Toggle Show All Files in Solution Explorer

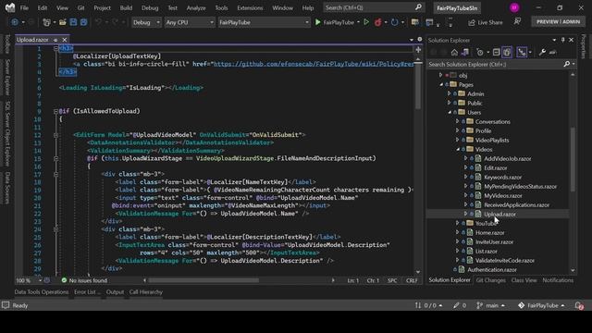pos(507,52)
